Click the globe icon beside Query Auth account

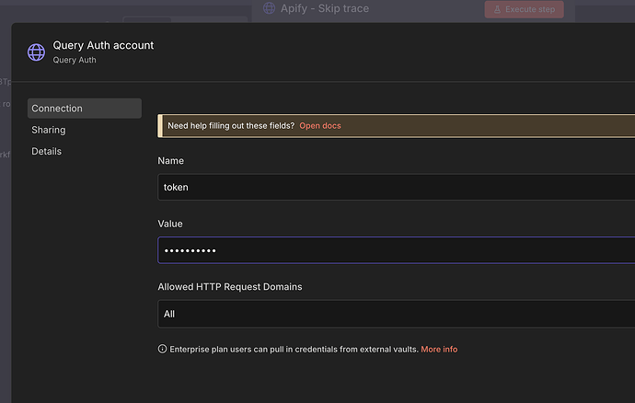[37, 52]
